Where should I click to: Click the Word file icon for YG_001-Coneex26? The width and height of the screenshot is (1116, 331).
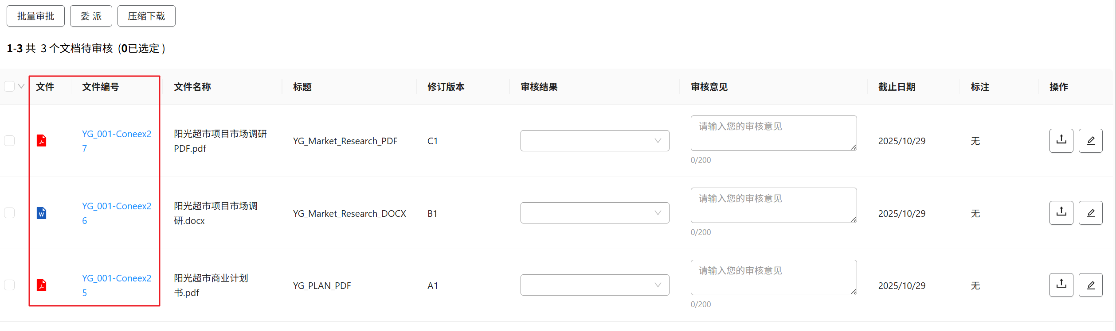41,213
